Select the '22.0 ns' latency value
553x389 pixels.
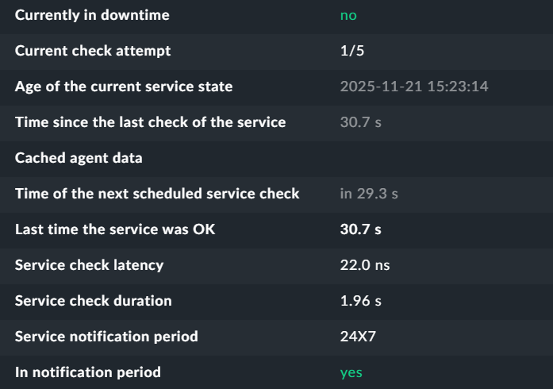click(364, 265)
